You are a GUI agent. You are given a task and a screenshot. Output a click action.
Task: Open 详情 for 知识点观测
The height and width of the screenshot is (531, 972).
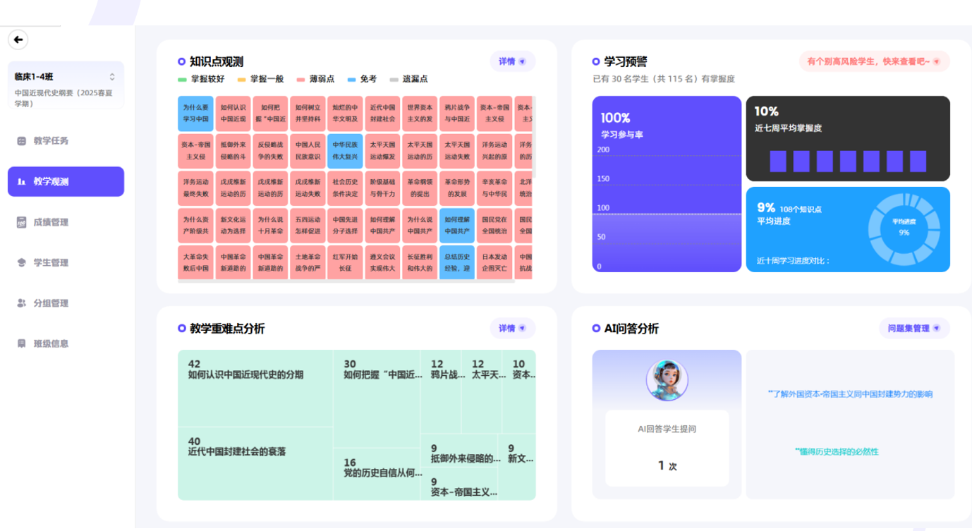click(x=512, y=61)
